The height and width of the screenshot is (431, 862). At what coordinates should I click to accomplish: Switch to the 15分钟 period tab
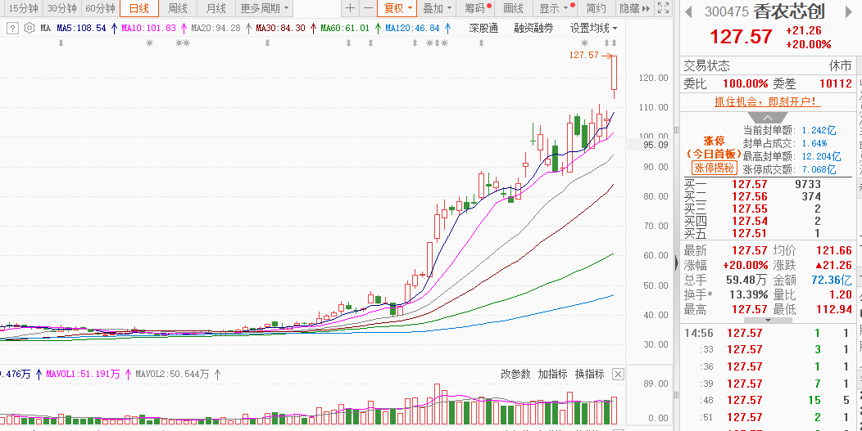coord(24,8)
